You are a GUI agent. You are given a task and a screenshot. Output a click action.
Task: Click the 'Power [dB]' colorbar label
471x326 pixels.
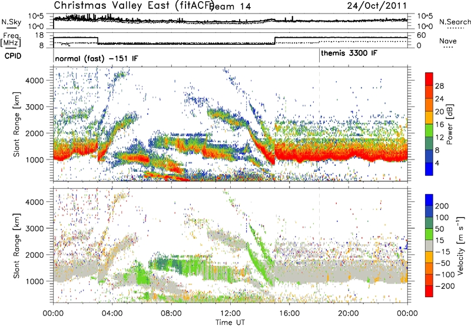[449, 124]
